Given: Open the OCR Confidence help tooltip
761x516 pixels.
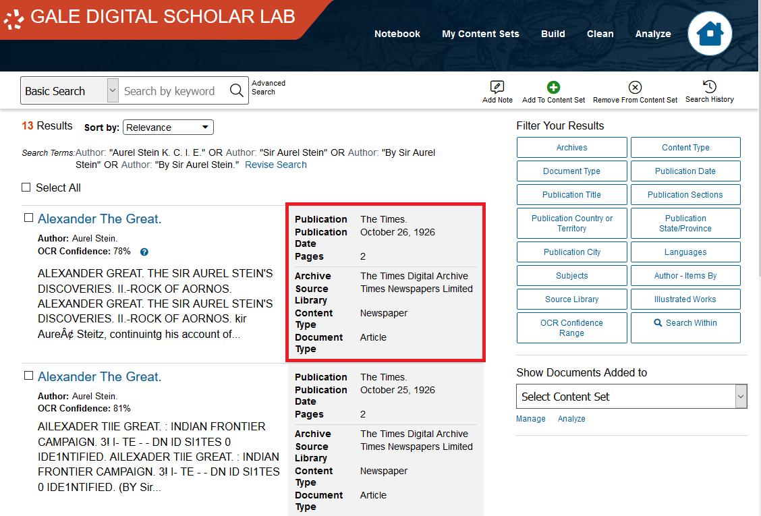Looking at the screenshot, I should point(144,251).
